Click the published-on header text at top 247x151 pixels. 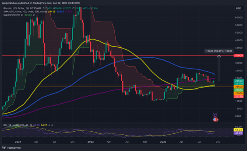pyautogui.click(x=41, y=3)
